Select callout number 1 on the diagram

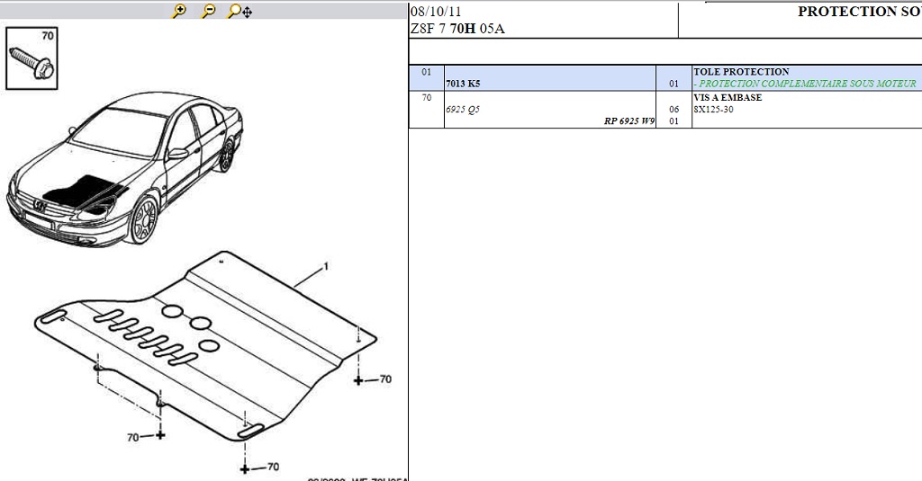(325, 267)
